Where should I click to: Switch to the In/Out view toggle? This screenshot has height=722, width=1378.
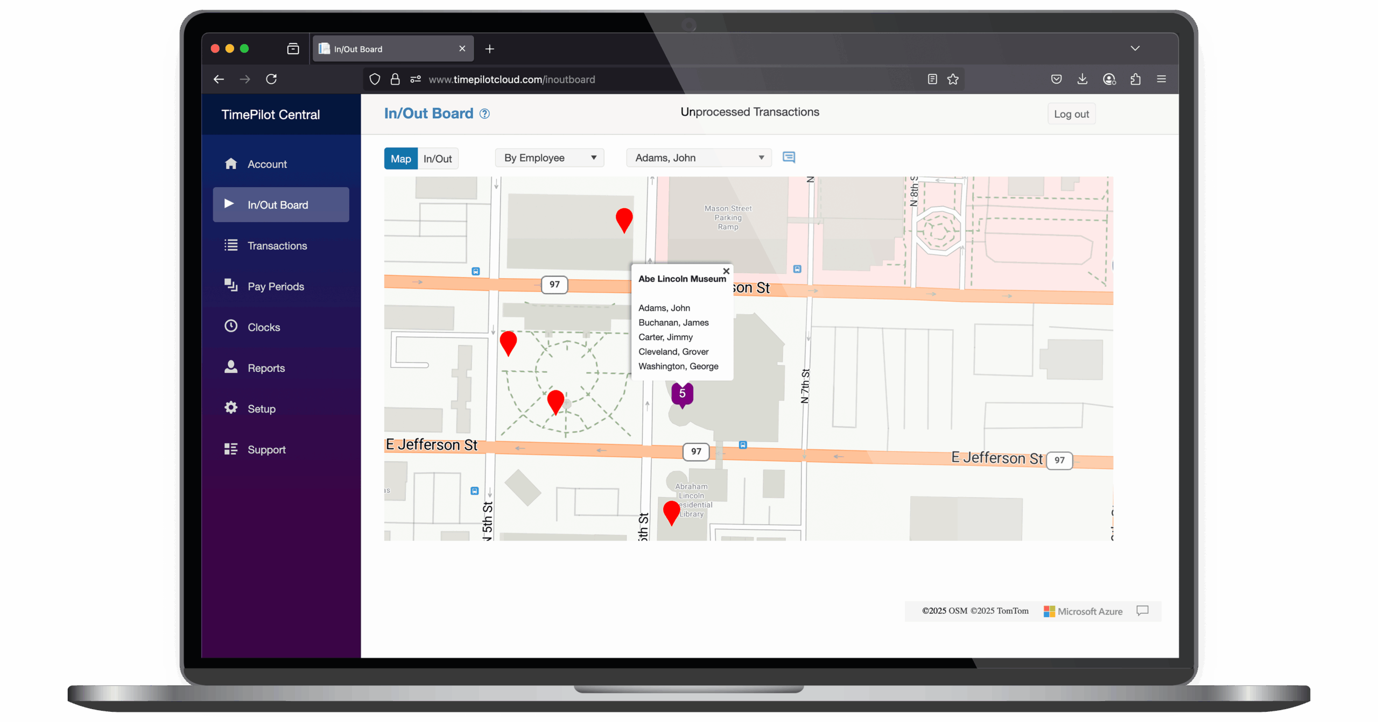coord(438,159)
